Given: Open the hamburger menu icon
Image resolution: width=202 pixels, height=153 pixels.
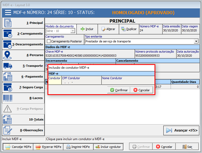Looking at the screenshot, I should [8, 13].
